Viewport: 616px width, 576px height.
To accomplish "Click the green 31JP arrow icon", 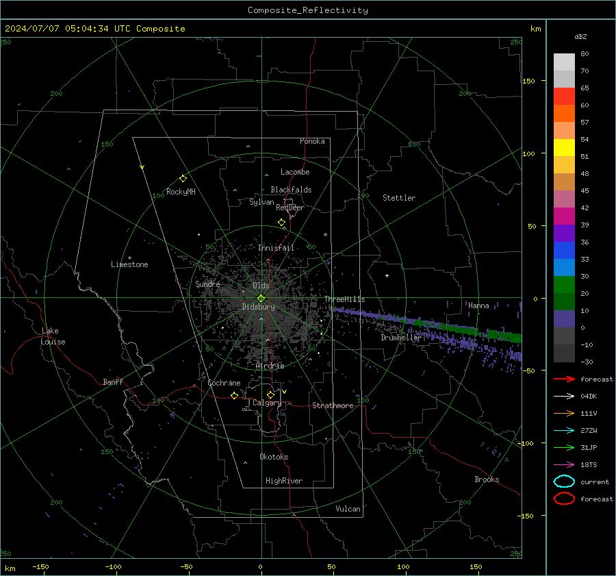I will (x=564, y=447).
